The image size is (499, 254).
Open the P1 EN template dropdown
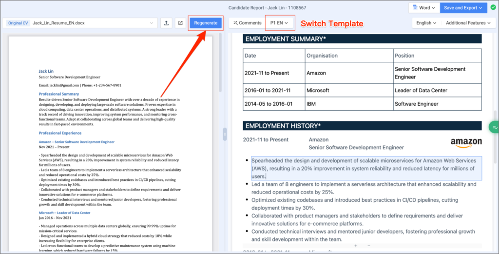[x=279, y=23]
